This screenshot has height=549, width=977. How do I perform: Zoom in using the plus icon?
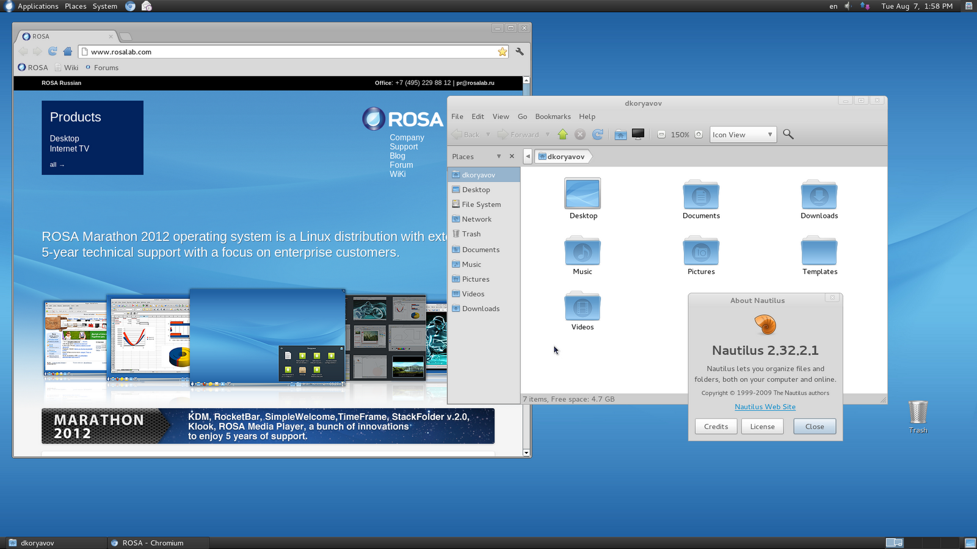699,135
